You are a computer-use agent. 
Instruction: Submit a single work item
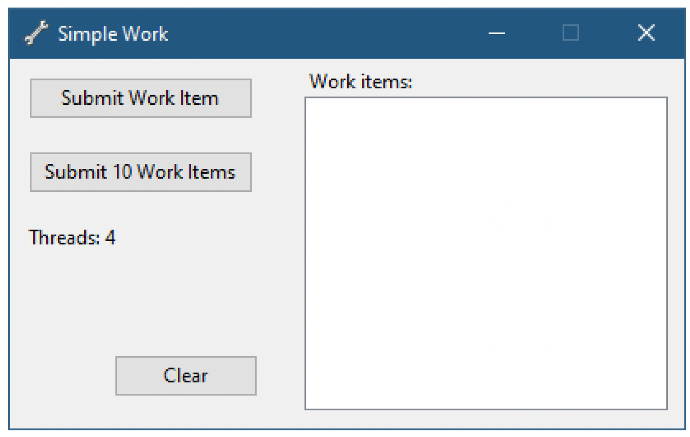pyautogui.click(x=140, y=98)
